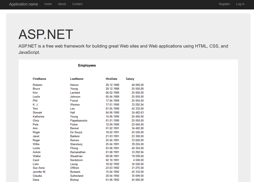Click hire date 06.02.1989
This screenshot has width=254, height=182.
(x=112, y=93)
